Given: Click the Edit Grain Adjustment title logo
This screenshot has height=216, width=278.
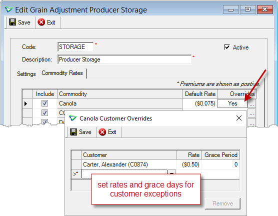Looking at the screenshot, I should 8,9.
